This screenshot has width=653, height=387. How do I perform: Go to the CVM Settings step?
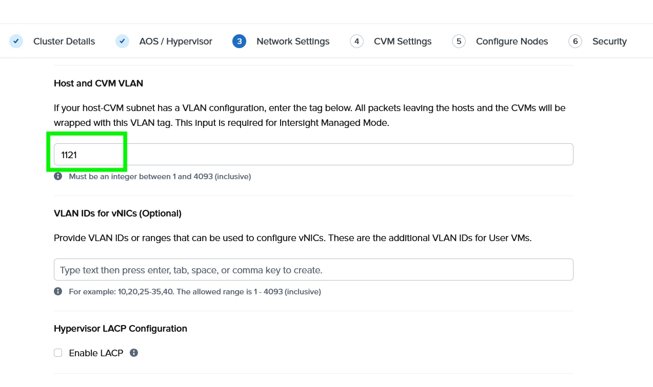coord(402,41)
